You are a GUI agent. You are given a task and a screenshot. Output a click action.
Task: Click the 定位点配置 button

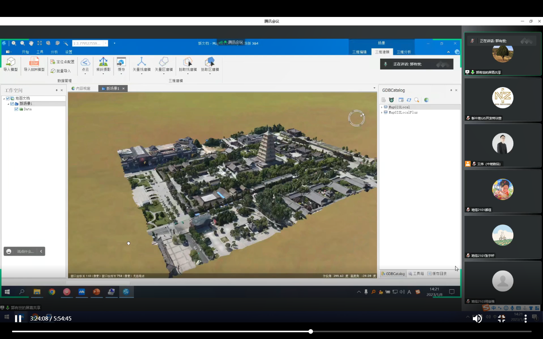[x=63, y=62]
